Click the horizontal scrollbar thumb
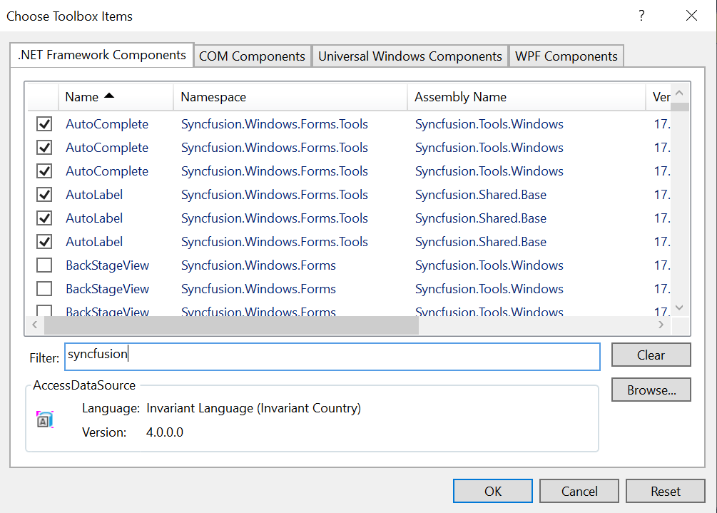Screen dimensions: 717x513 point(231,325)
